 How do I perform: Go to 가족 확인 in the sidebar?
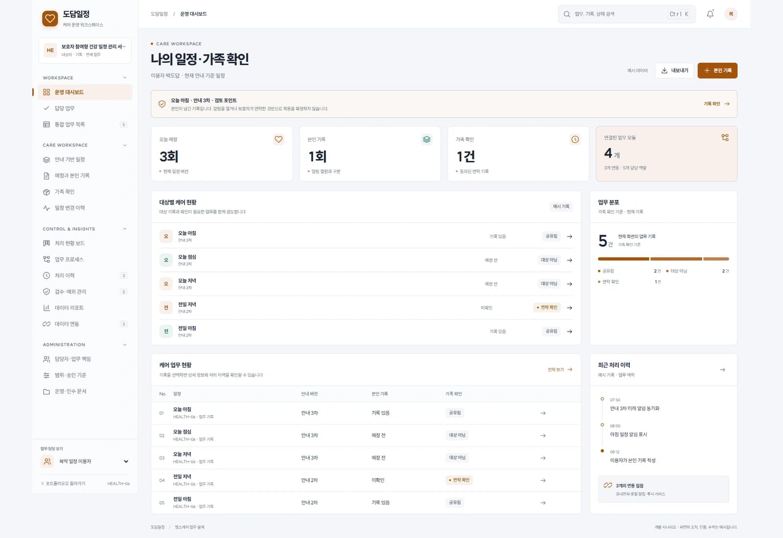click(x=85, y=192)
